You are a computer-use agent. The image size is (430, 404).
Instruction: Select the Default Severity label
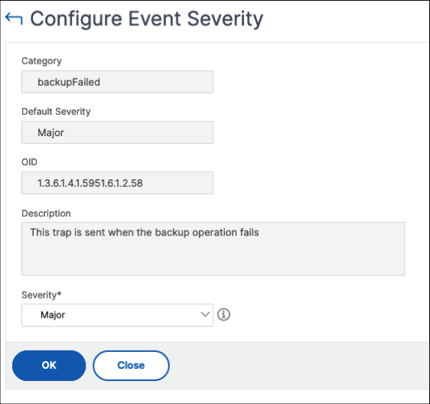coord(56,112)
